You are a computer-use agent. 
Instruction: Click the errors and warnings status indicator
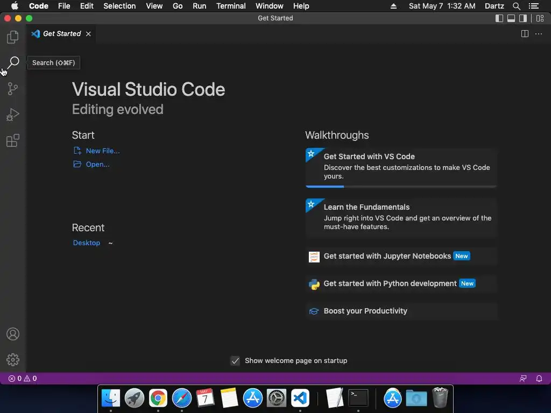pos(23,379)
